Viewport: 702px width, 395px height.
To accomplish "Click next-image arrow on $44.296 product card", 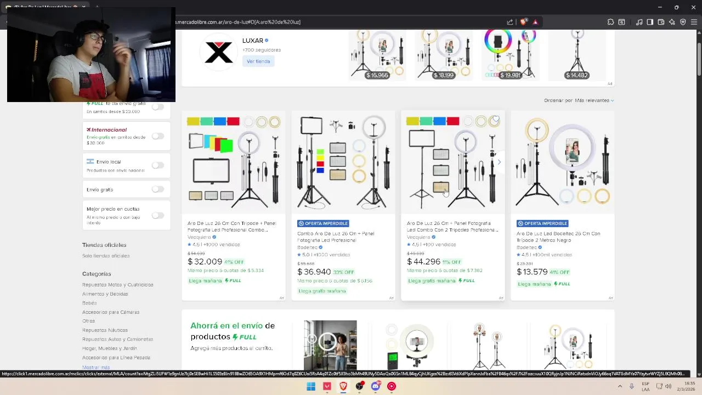I will (499, 162).
